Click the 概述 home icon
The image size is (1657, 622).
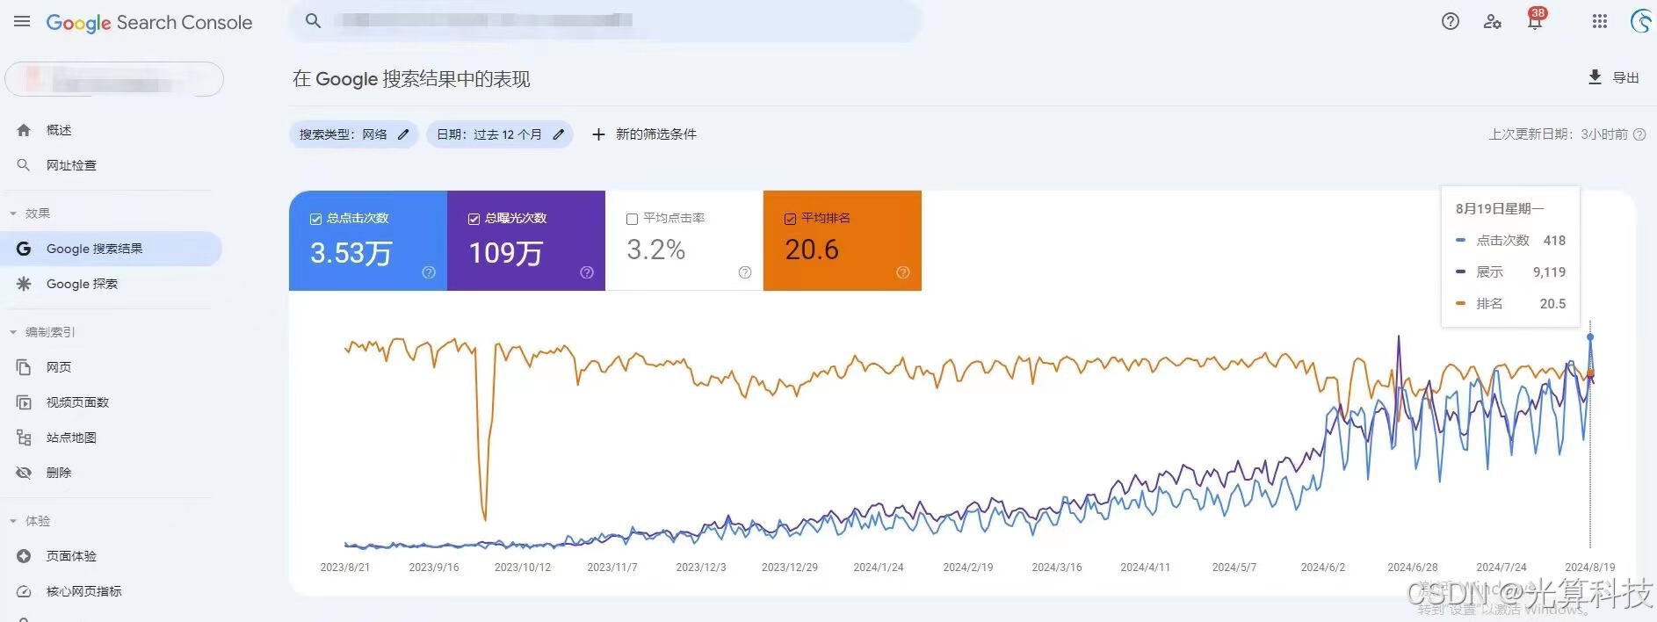24,130
